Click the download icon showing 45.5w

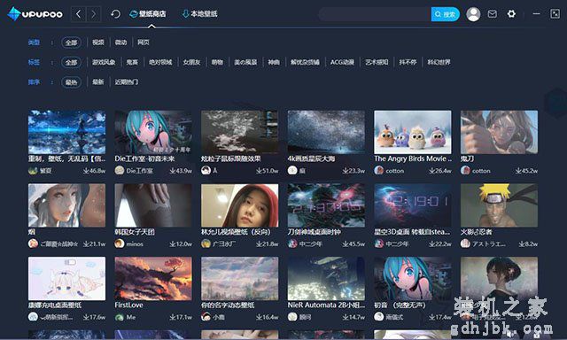pyautogui.click(x=346, y=243)
